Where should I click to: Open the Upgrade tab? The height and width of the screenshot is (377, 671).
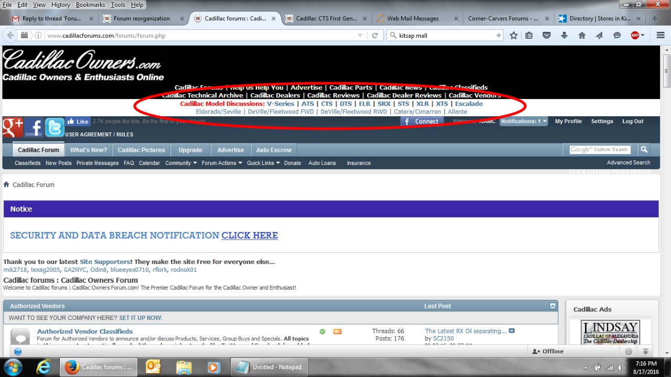point(190,150)
